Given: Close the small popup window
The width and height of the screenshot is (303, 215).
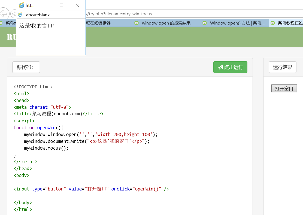Looking at the screenshot, I should click(x=77, y=5).
